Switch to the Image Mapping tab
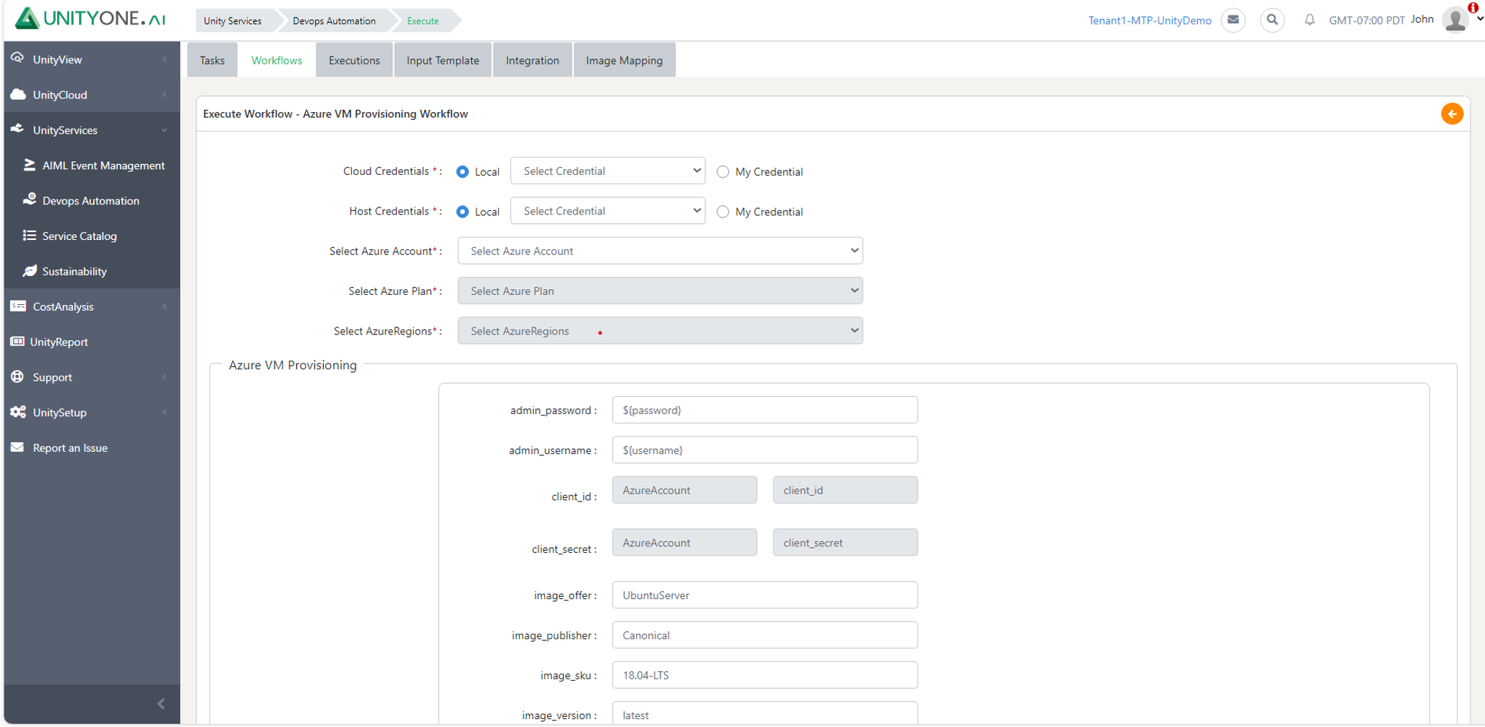 624,60
